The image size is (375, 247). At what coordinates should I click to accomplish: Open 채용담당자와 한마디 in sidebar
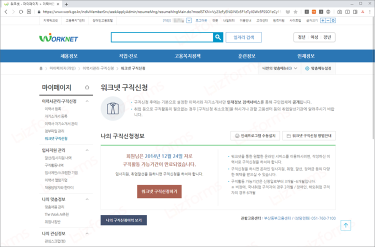59,187
